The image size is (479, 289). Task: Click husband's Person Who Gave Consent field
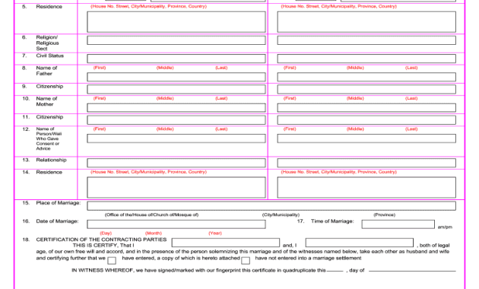176,138
